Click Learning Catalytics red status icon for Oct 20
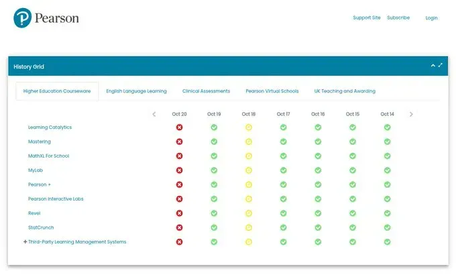 [x=179, y=127]
